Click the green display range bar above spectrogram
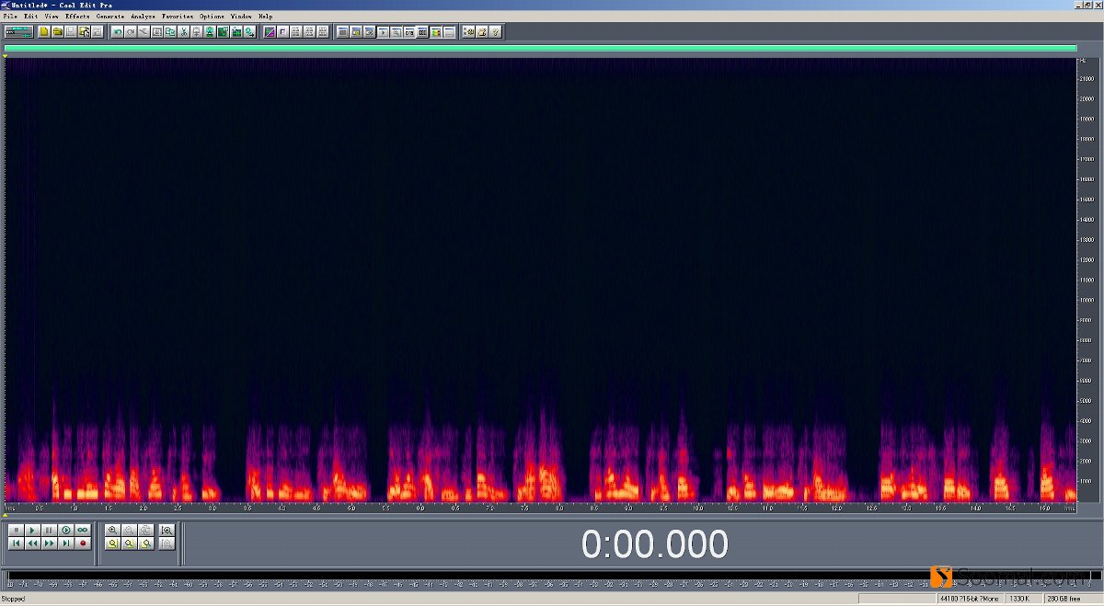This screenshot has height=606, width=1104. [540, 49]
